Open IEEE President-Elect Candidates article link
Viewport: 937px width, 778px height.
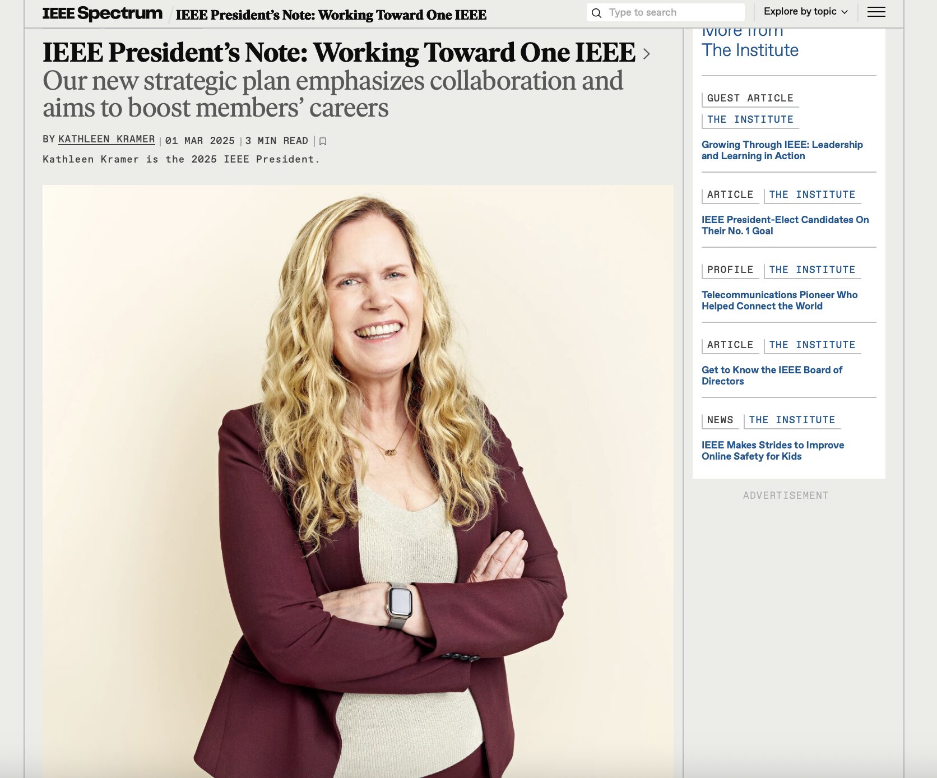coord(785,225)
